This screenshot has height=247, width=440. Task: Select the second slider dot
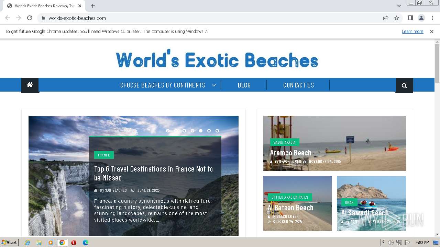176,131
